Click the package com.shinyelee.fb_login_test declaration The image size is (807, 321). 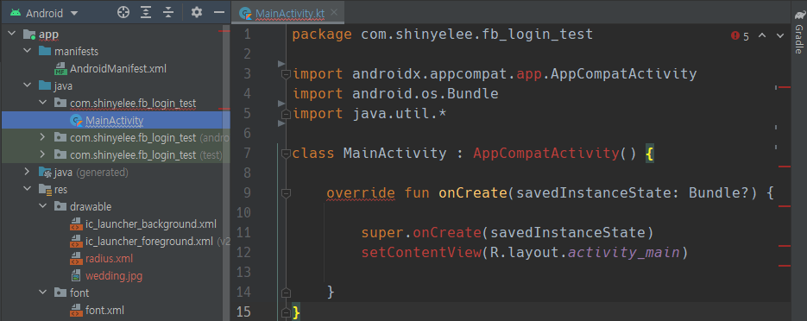[443, 35]
